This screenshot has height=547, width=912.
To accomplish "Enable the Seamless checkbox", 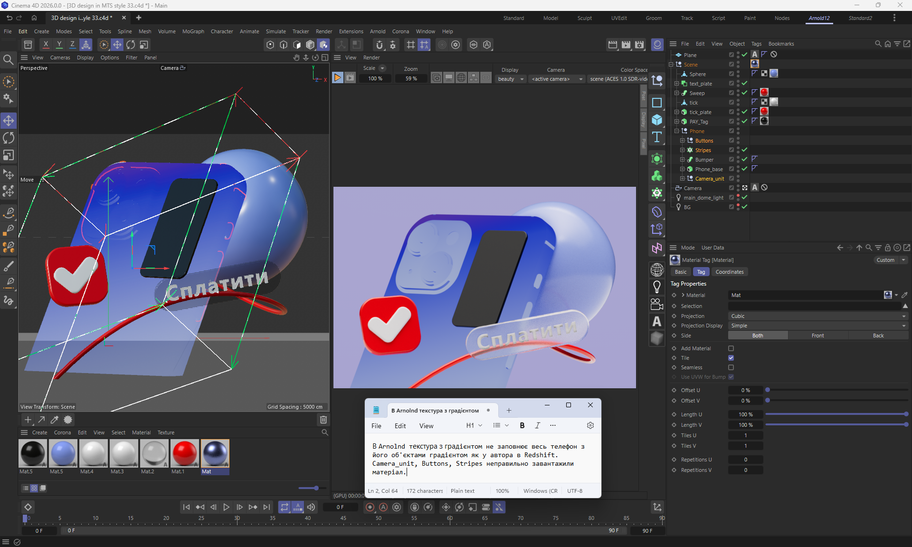I will (x=731, y=367).
